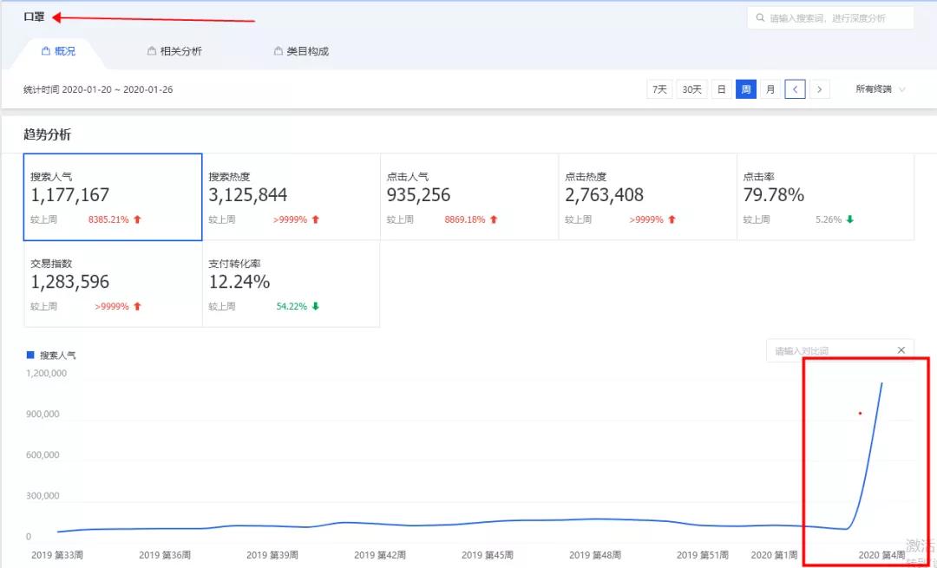Go to previous period arrow
937x568 pixels.
(x=796, y=89)
